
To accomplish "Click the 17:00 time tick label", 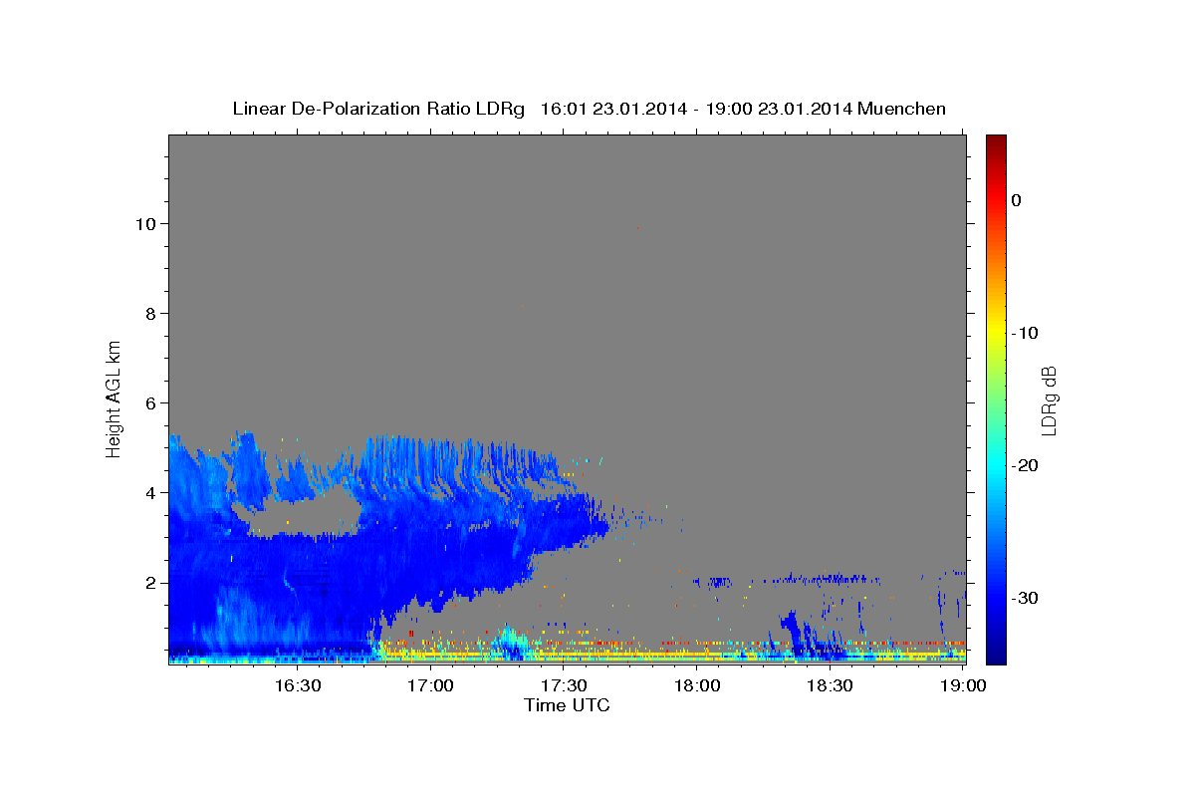I will tap(431, 685).
